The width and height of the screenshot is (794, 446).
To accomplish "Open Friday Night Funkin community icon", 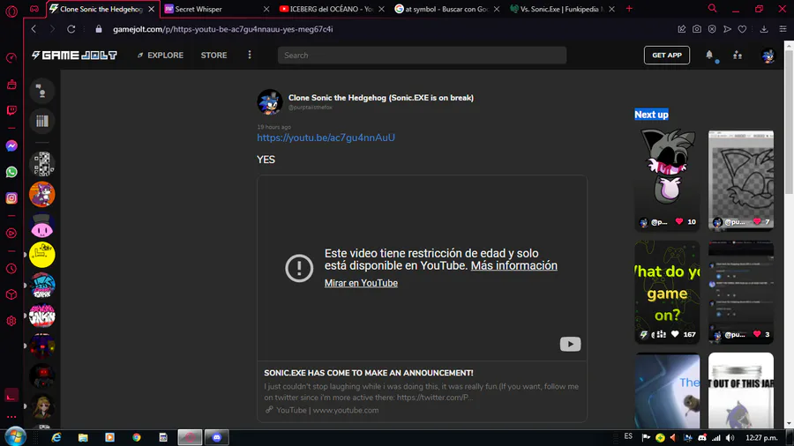I will pos(42,286).
